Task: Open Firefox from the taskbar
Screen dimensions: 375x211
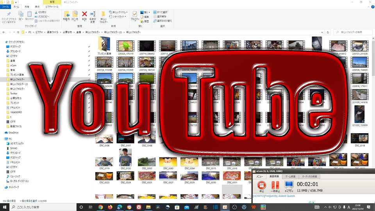Action: (110, 207)
